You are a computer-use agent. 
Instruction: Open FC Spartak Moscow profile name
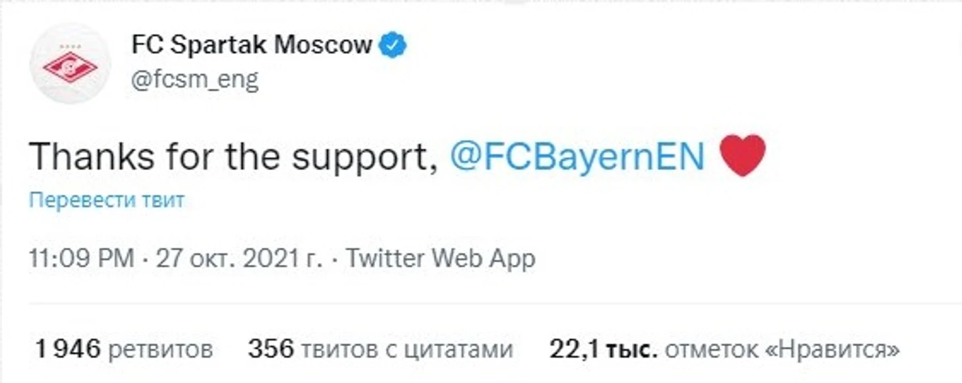coord(252,45)
